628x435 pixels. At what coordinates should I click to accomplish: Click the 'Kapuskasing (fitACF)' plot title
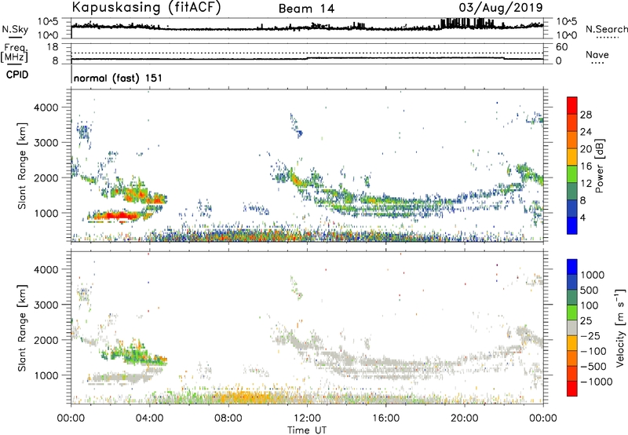tap(147, 8)
